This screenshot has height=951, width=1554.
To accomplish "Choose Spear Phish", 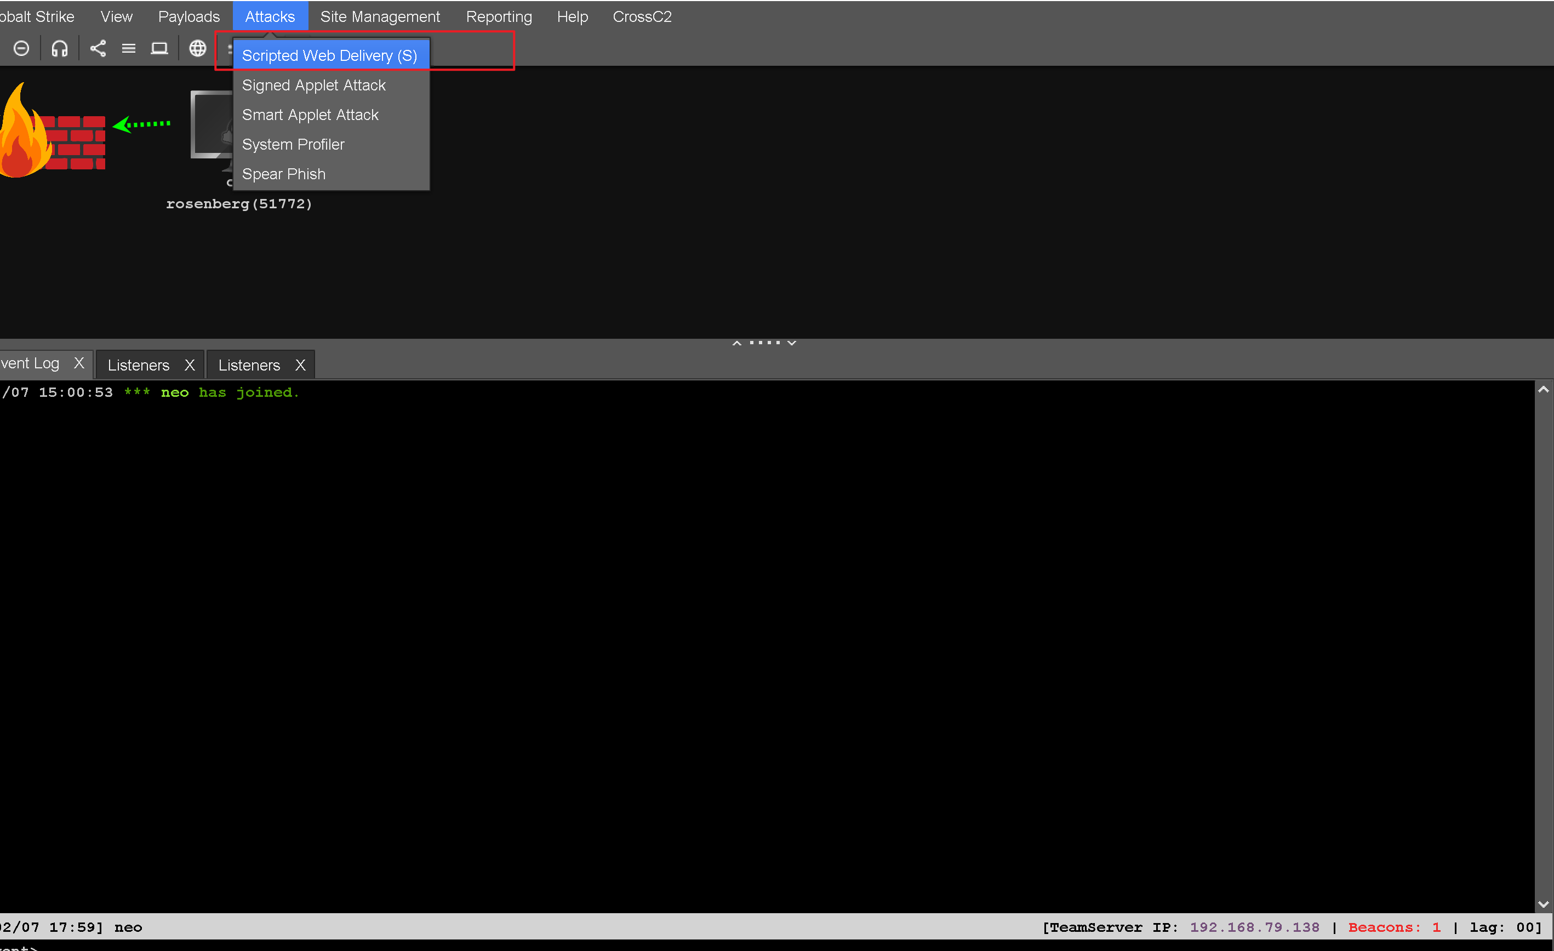I will click(x=331, y=174).
